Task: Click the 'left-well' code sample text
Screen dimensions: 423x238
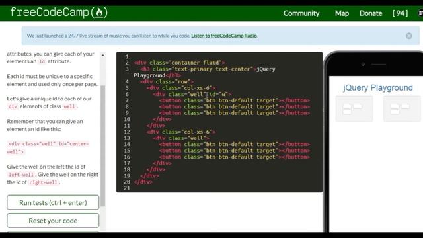Action: pos(21,175)
